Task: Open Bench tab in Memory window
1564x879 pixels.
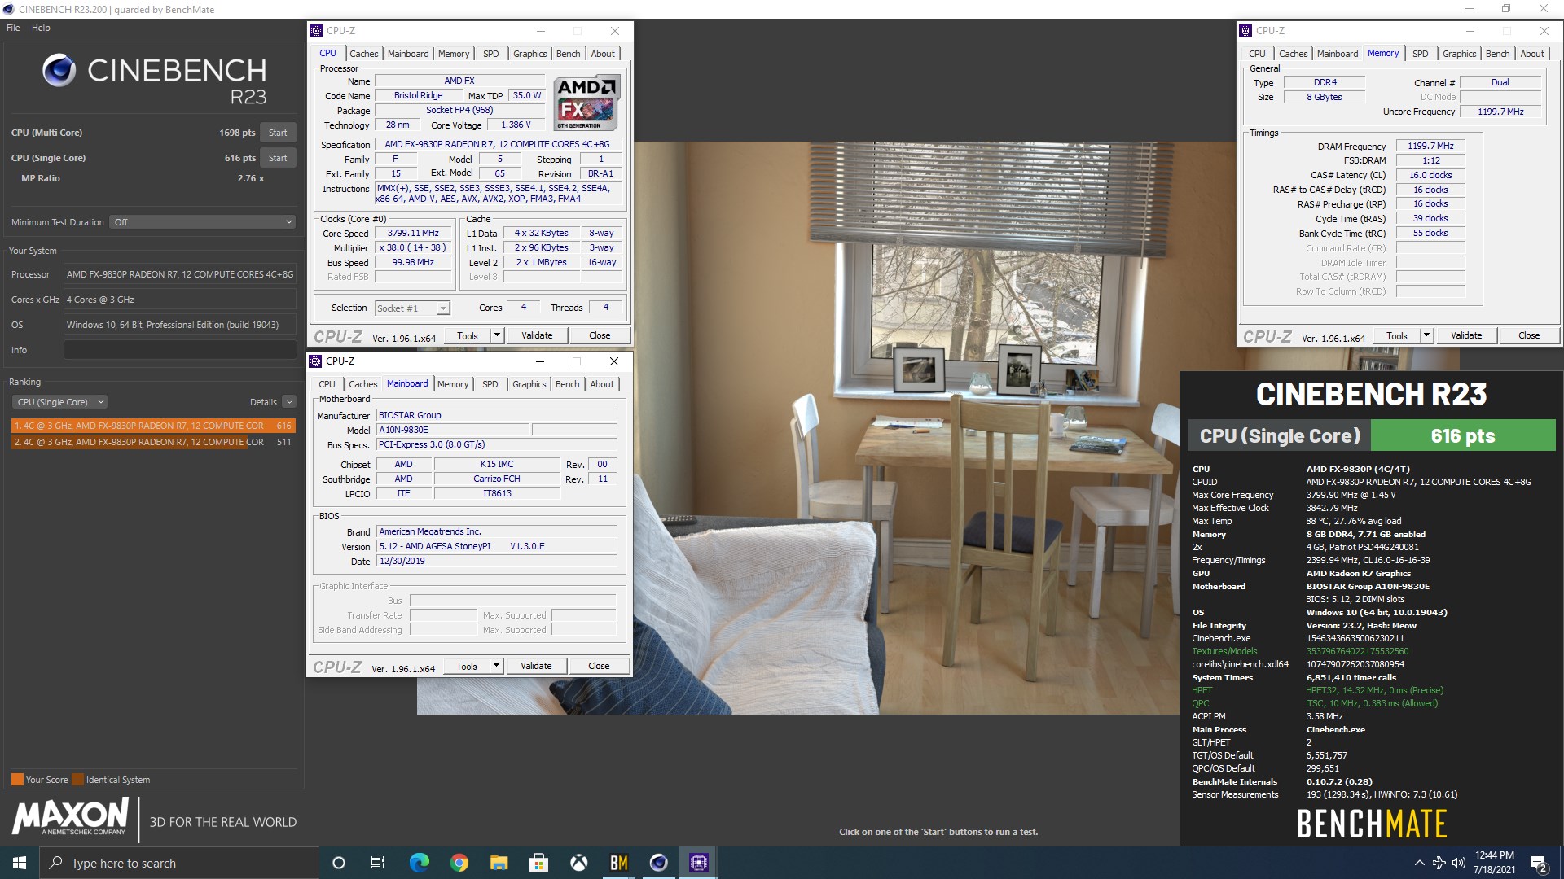Action: pos(1497,54)
